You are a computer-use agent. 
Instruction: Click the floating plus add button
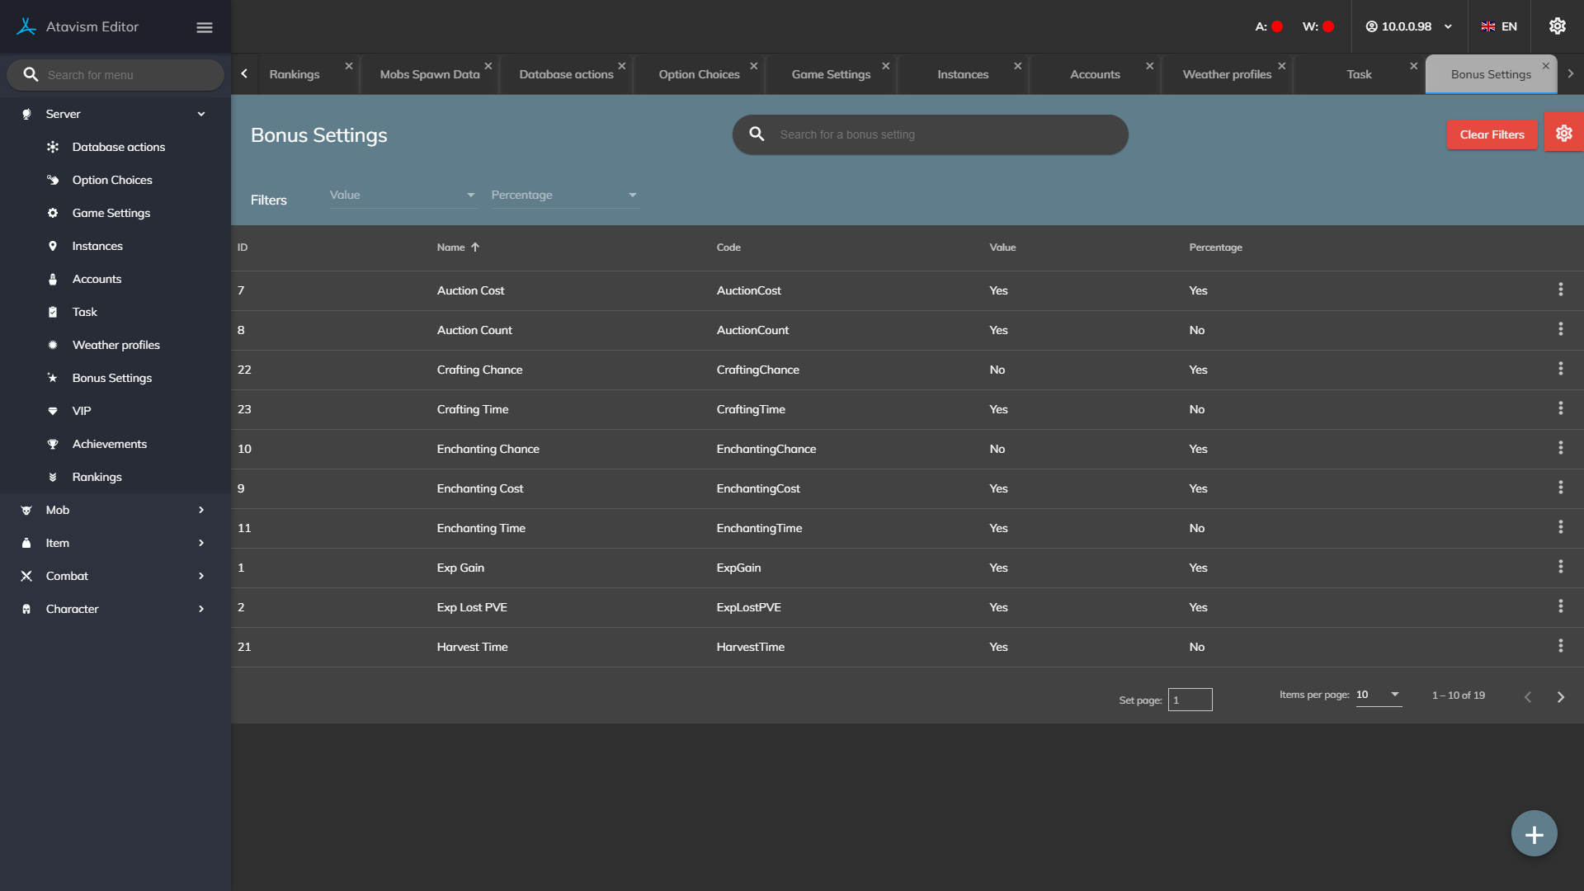click(1534, 834)
